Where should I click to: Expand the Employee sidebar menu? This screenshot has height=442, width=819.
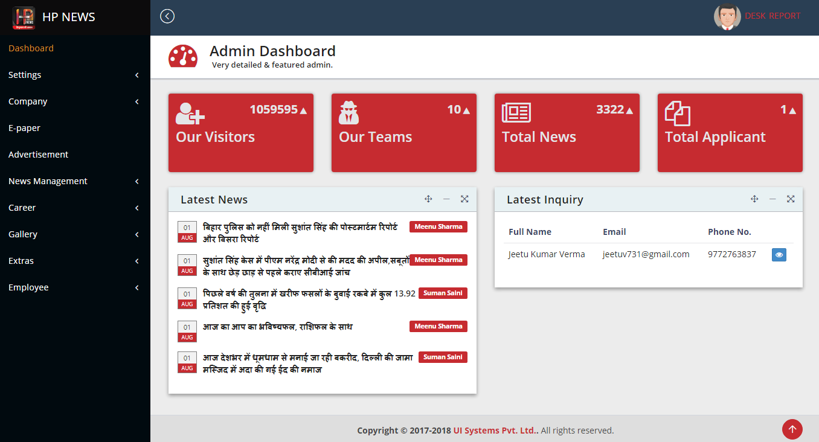(75, 287)
